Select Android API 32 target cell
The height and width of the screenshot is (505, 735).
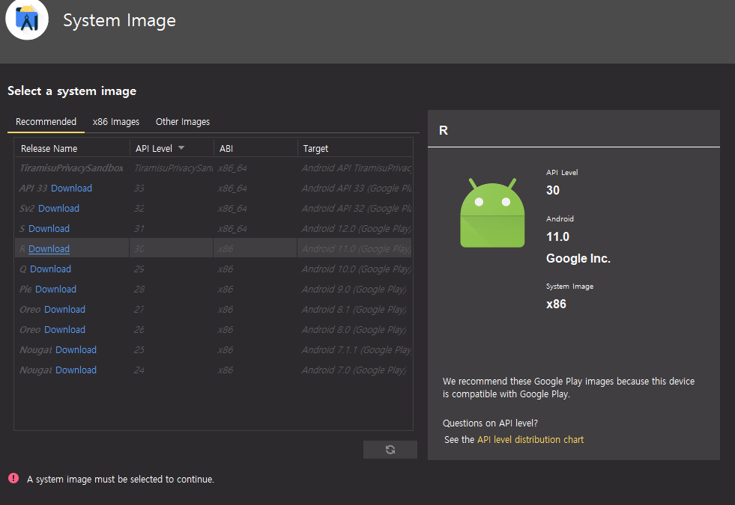(x=356, y=208)
